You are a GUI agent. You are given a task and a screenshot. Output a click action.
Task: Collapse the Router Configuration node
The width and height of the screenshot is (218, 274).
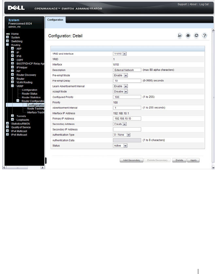tap(18, 101)
